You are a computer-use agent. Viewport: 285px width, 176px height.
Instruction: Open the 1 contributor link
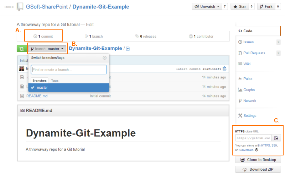(201, 37)
